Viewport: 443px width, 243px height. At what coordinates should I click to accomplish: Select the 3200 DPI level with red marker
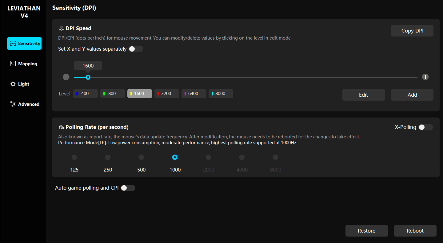click(x=166, y=94)
